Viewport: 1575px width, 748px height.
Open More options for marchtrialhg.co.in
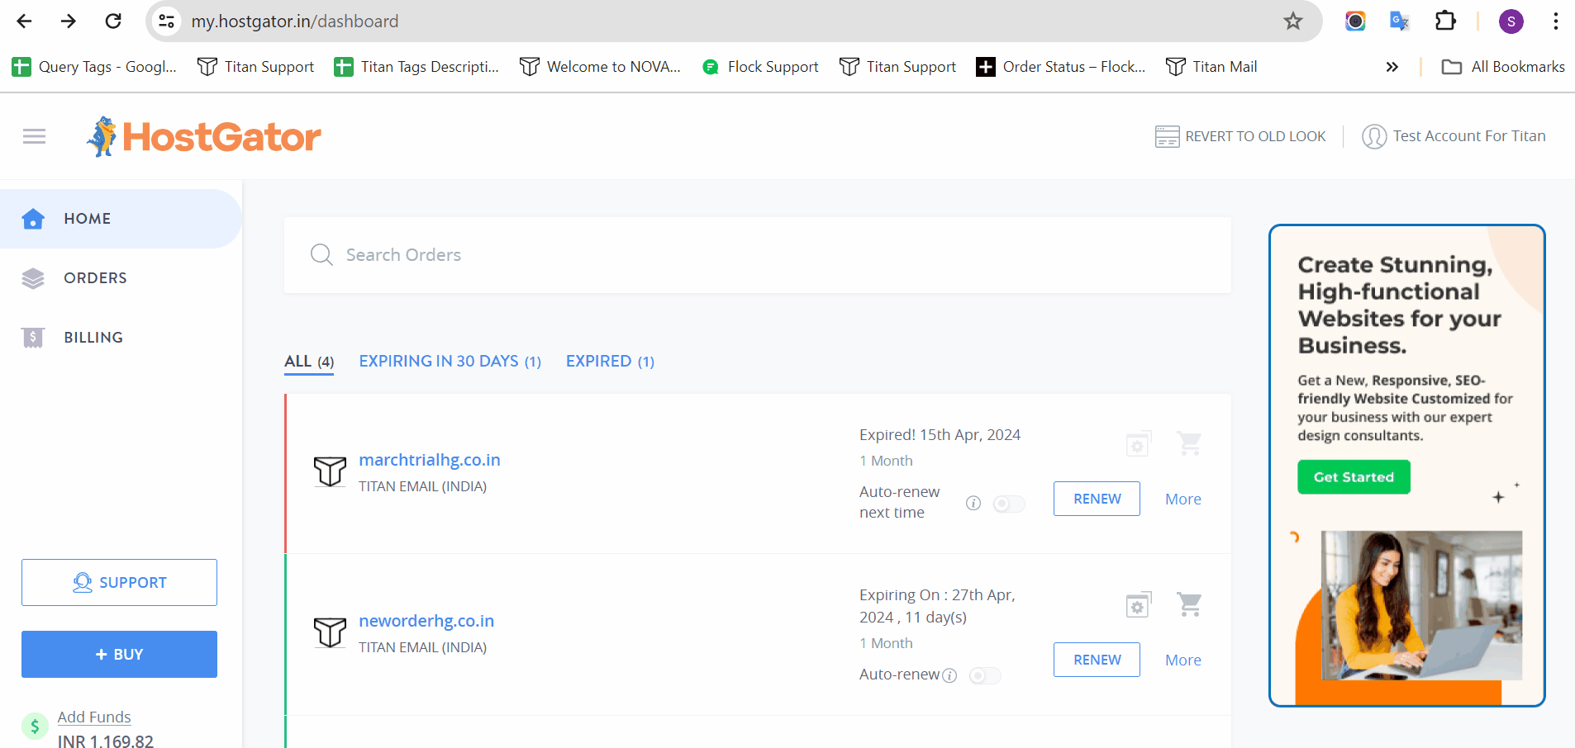click(1183, 499)
